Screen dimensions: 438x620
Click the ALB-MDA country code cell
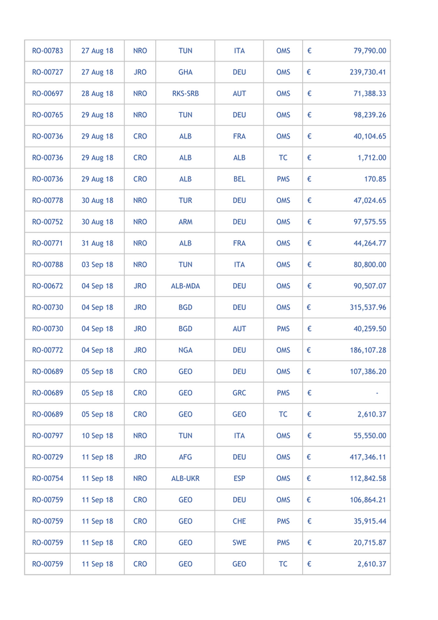185,286
